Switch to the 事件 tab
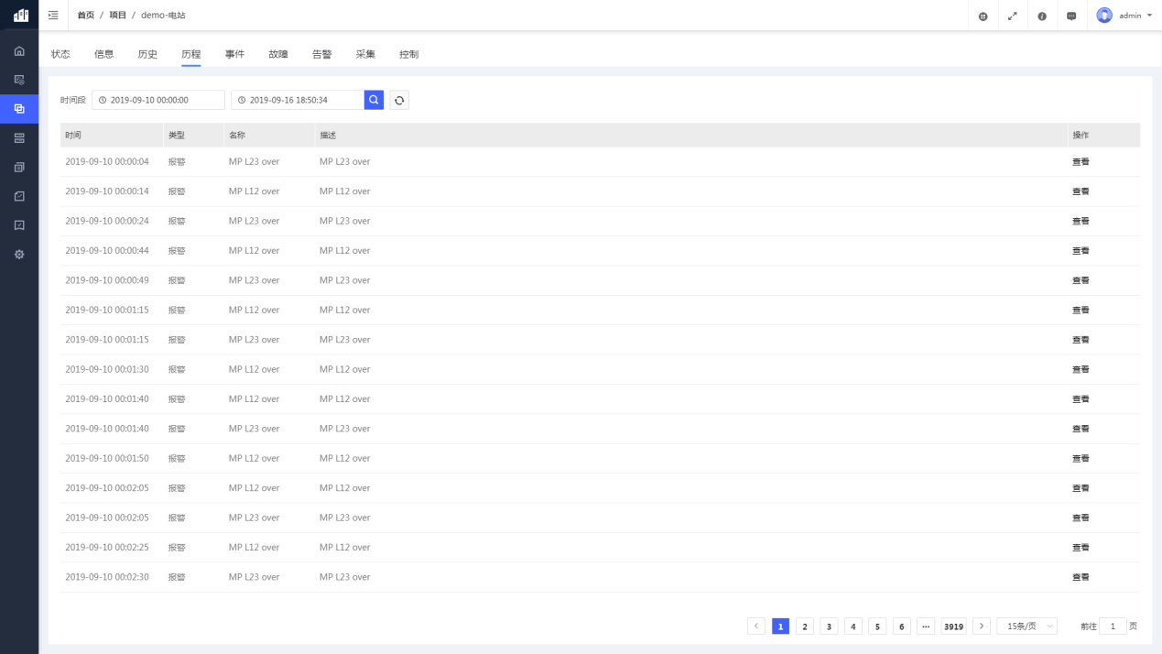This screenshot has width=1162, height=654. [x=234, y=54]
